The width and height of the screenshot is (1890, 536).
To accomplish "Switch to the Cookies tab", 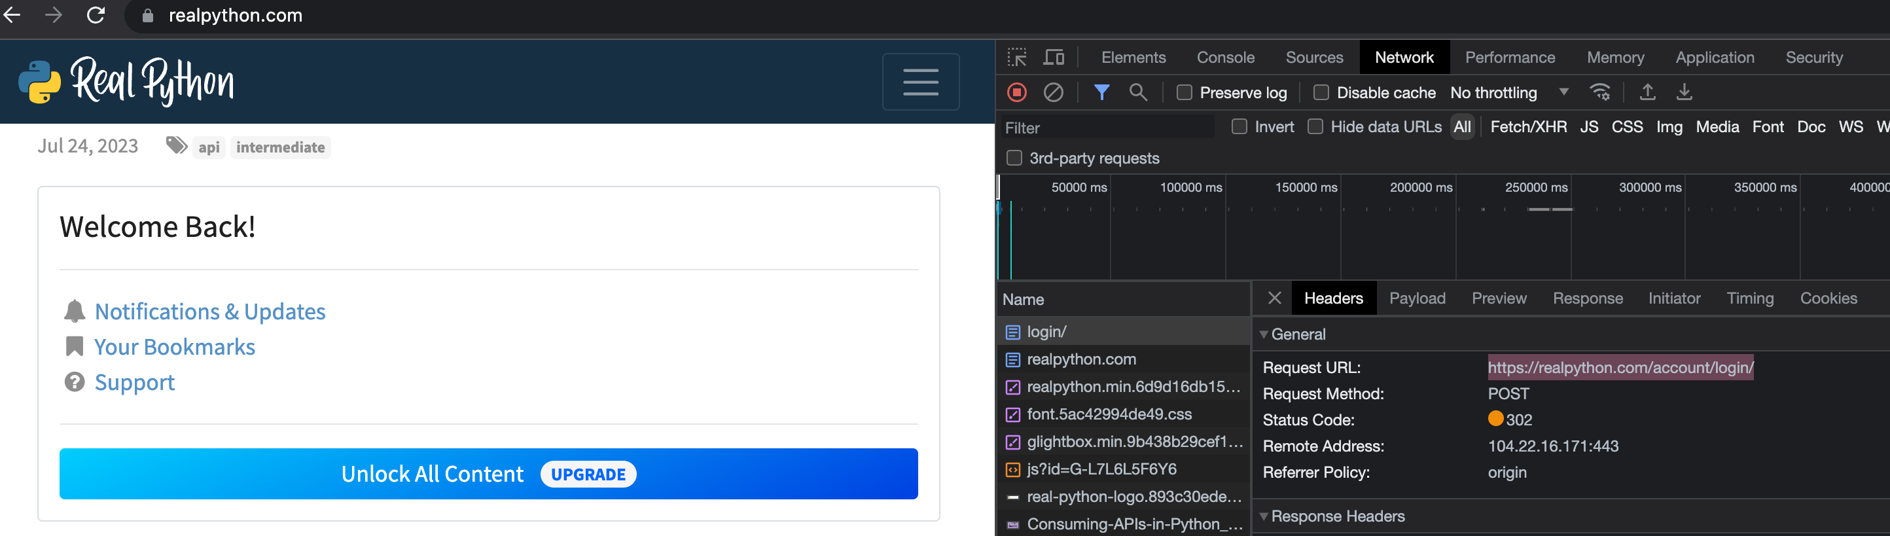I will coord(1828,298).
